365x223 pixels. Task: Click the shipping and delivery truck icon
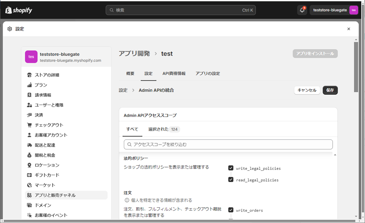pyautogui.click(x=30, y=145)
